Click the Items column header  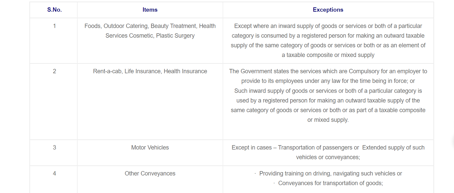coord(150,10)
